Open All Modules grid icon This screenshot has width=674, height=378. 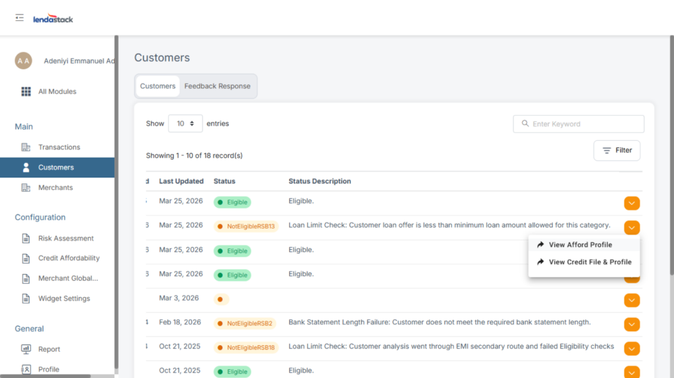coord(26,91)
